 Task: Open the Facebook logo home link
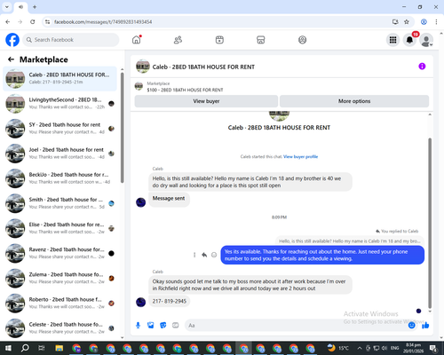pyautogui.click(x=12, y=40)
